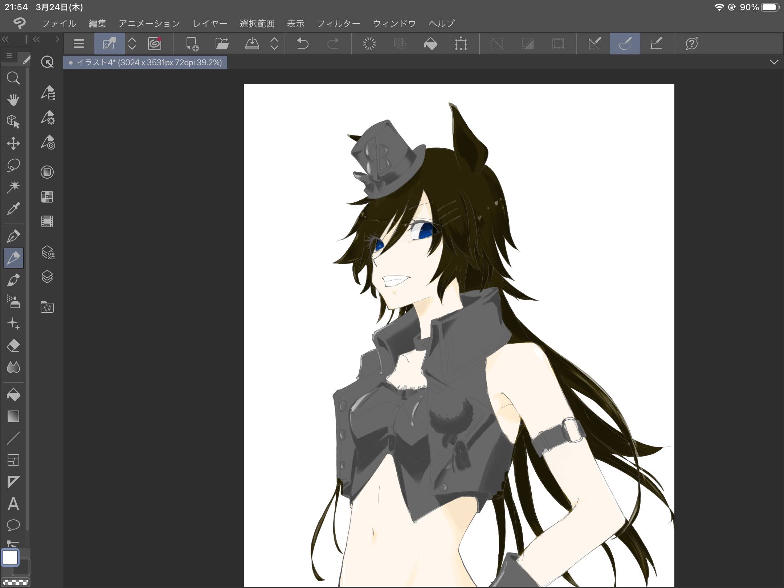Click the Clear dotted-circle icon
Screen dimensions: 784x588
click(369, 44)
